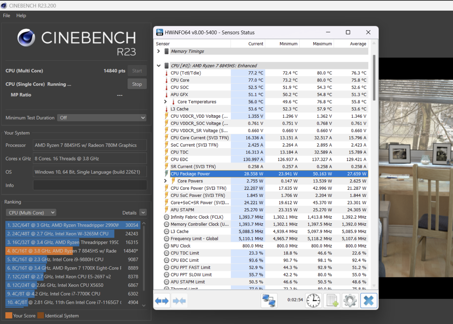Click the HWiNFO64 title bar app icon
453x324 pixels.
coord(159,32)
